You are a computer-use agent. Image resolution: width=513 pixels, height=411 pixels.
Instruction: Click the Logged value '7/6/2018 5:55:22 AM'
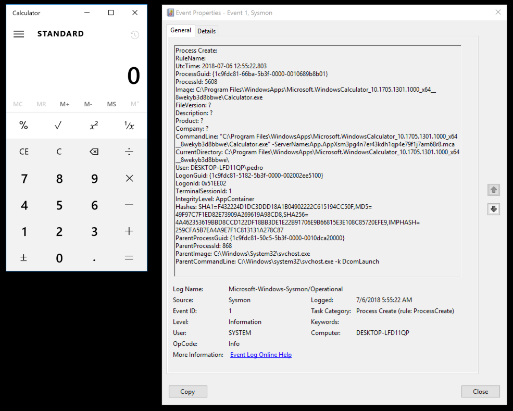point(384,300)
